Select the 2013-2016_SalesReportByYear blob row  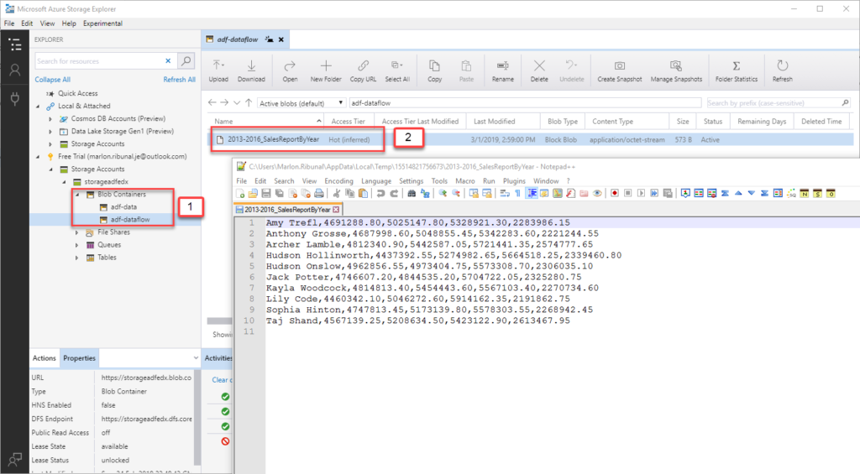(x=531, y=140)
